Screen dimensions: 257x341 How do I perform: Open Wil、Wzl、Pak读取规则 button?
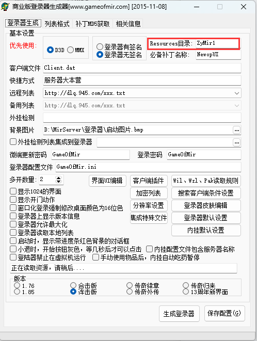click(x=206, y=181)
